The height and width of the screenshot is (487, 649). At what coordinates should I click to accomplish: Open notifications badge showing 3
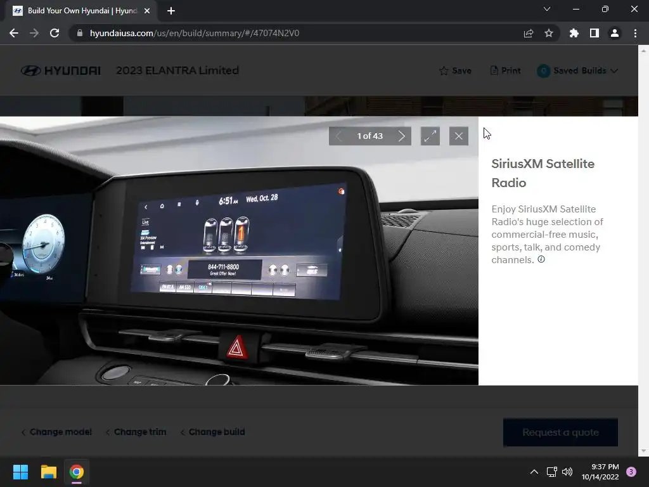point(631,472)
